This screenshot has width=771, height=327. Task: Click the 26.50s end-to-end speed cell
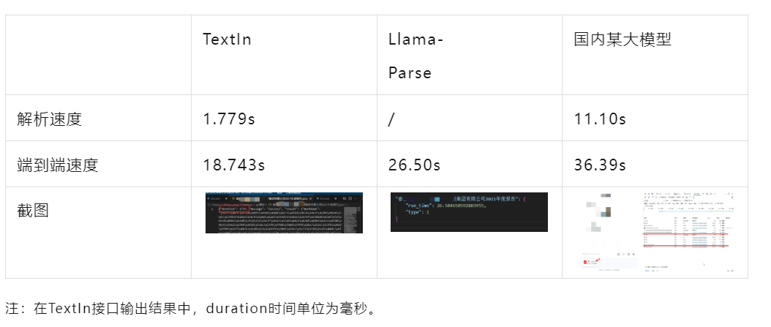point(415,165)
